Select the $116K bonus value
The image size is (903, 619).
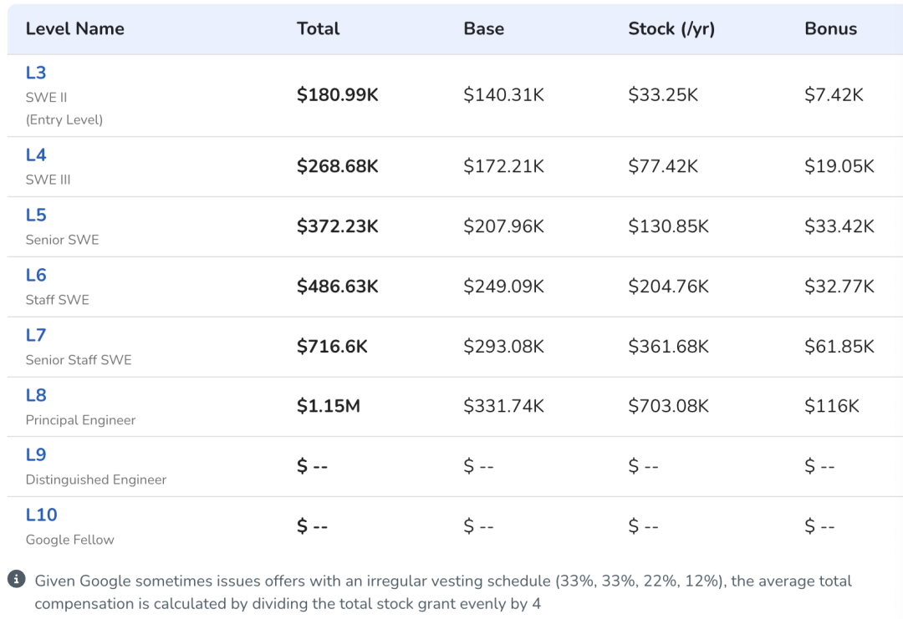coord(832,406)
